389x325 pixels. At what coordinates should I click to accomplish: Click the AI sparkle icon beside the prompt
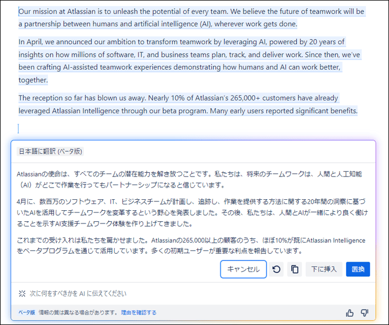point(22,294)
